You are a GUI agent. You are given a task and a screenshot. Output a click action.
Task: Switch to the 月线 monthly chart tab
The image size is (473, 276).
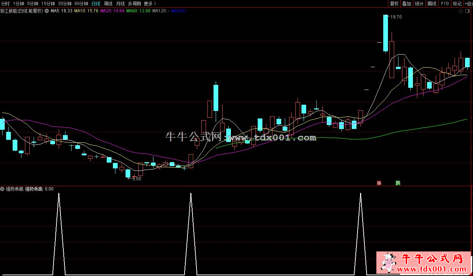click(x=120, y=4)
